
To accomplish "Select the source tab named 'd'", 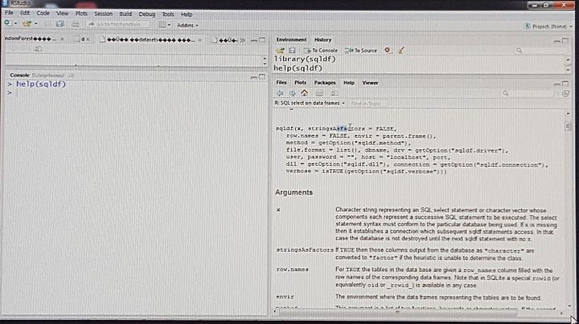I will [x=82, y=39].
